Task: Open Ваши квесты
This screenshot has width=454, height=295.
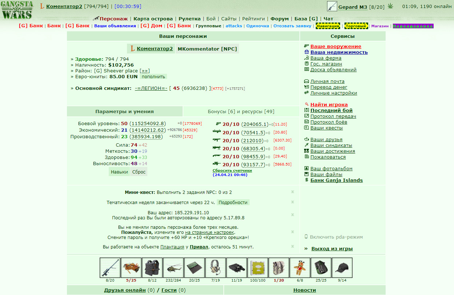Action: coord(326,128)
